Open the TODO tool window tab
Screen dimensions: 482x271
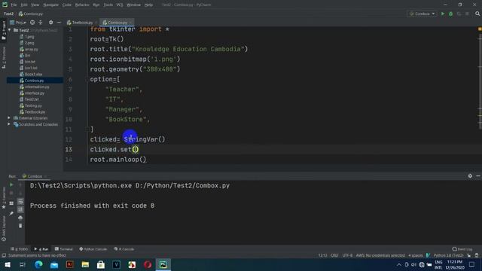[x=20, y=249]
